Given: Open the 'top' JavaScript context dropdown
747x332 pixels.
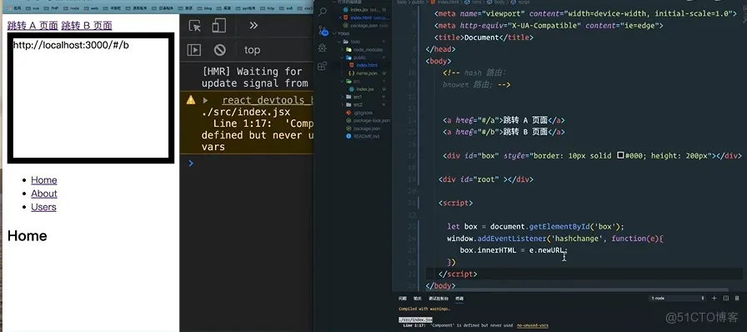Looking at the screenshot, I should (x=252, y=49).
